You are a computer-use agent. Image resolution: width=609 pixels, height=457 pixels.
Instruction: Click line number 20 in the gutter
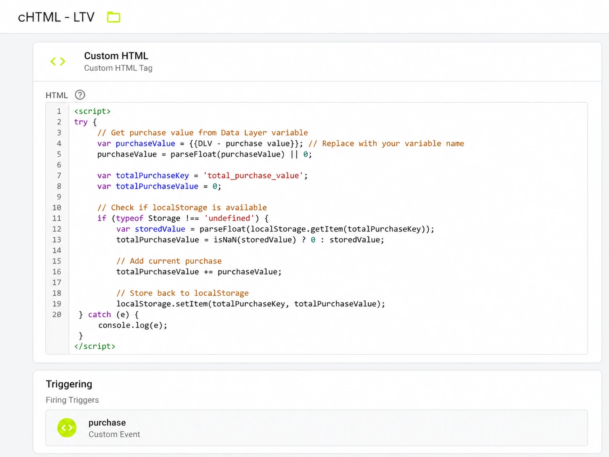[57, 315]
